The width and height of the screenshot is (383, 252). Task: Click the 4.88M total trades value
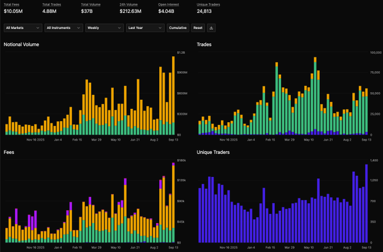(50, 11)
